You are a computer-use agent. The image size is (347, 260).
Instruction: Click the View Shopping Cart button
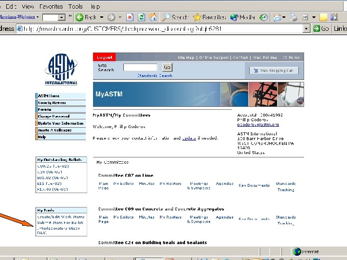274,70
